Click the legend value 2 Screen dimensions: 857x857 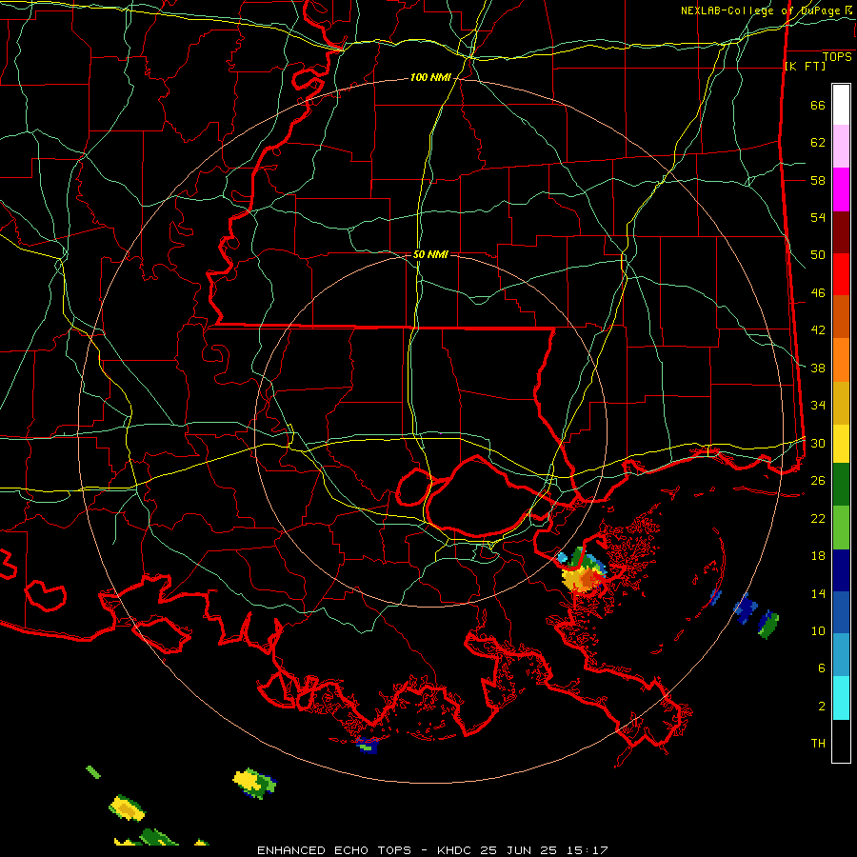tap(821, 707)
